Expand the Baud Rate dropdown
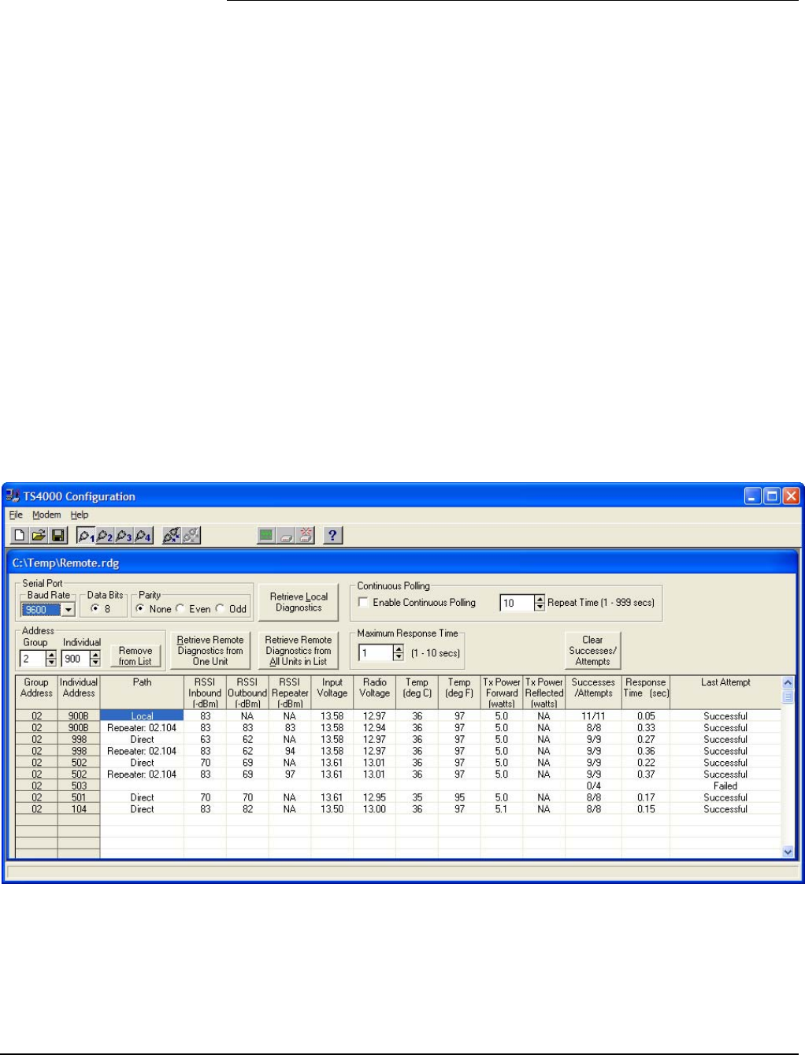The image size is (805, 1055). [x=69, y=610]
